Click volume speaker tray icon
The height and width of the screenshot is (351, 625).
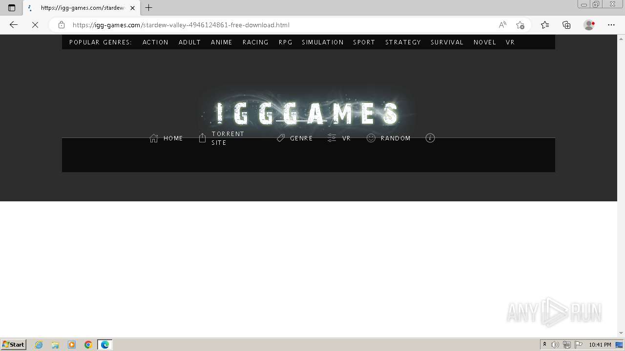click(x=555, y=345)
